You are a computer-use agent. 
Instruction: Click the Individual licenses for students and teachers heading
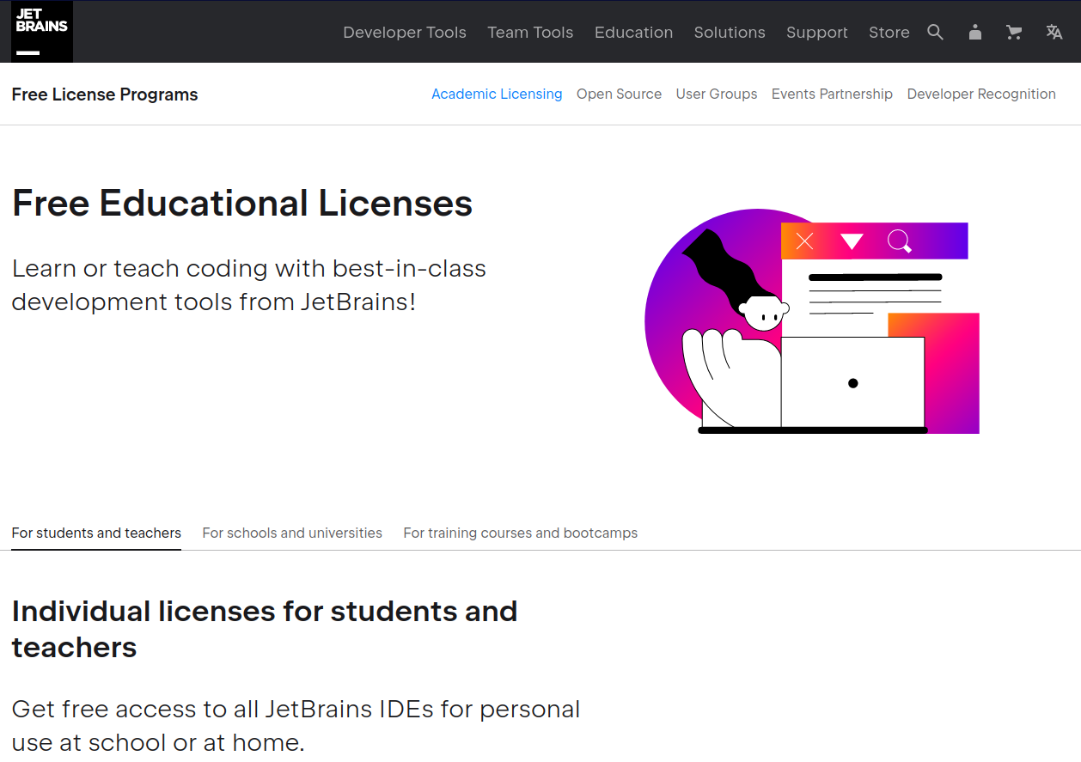(x=265, y=629)
